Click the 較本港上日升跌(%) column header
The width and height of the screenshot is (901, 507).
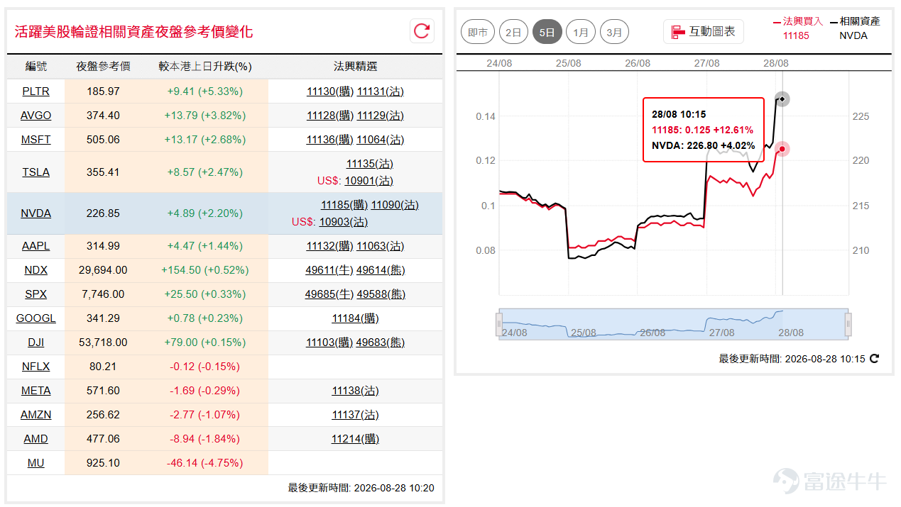205,67
